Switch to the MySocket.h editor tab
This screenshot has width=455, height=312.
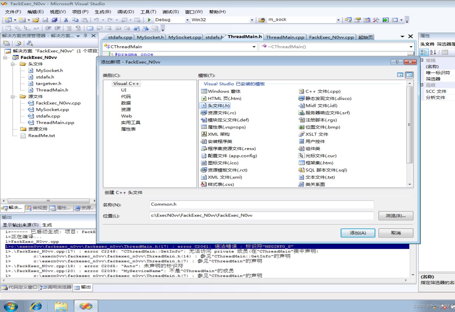pos(150,37)
